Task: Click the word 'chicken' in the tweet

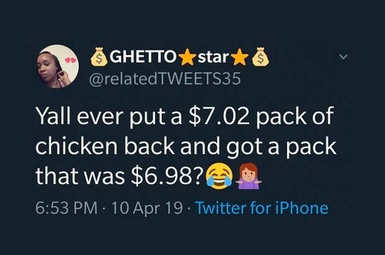Action: (76, 146)
